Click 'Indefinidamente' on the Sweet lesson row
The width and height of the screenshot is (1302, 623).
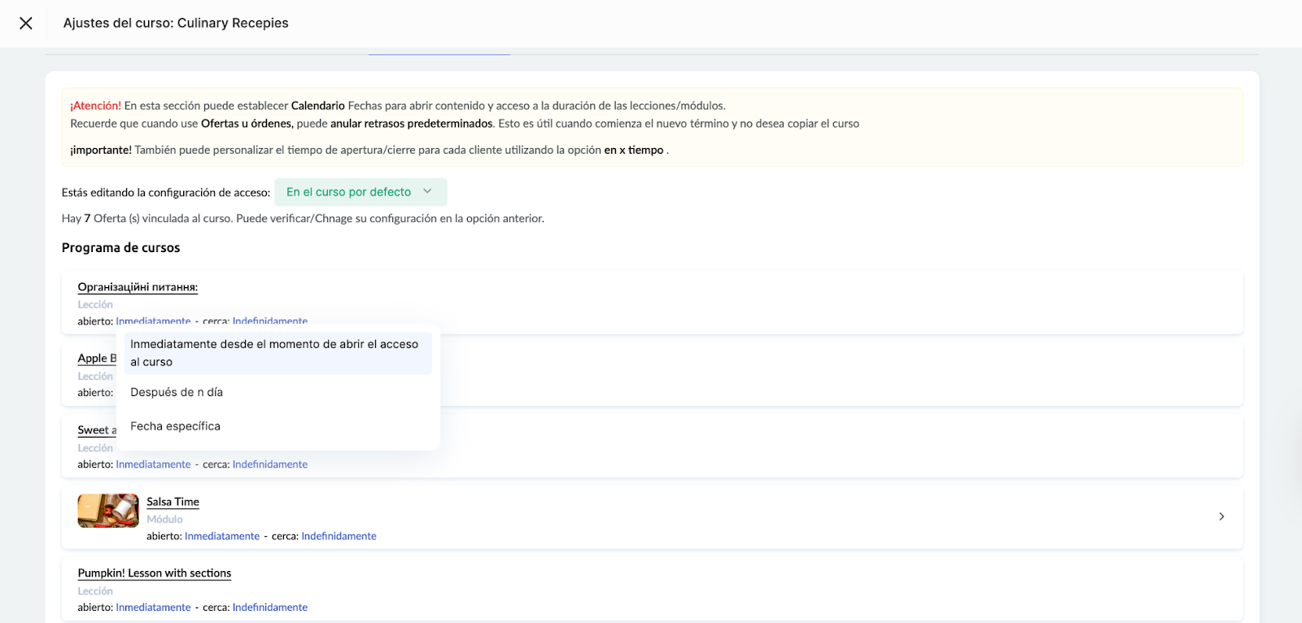[x=270, y=464]
